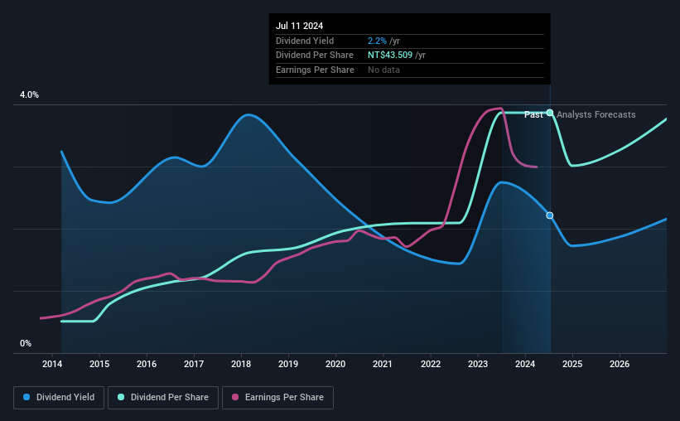Screen dimensions: 680x421
Task: Click the tooltip 'Dividend Yield' row label
Action: tap(305, 41)
